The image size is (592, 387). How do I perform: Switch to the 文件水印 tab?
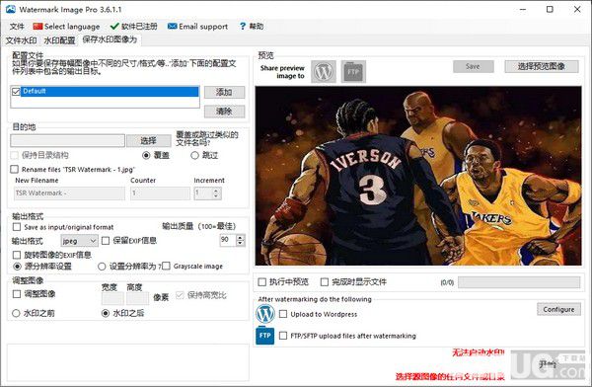(x=21, y=40)
